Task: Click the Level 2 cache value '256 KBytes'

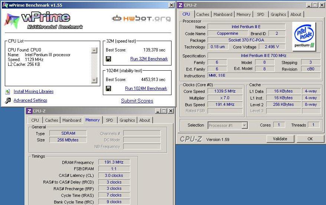Action: coord(284,104)
